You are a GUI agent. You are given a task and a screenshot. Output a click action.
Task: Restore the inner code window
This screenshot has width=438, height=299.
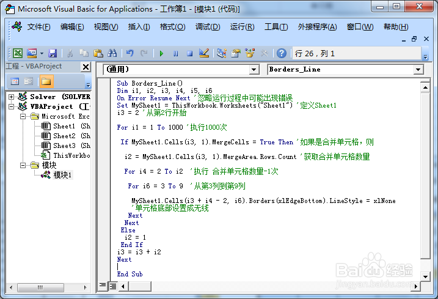(414, 39)
